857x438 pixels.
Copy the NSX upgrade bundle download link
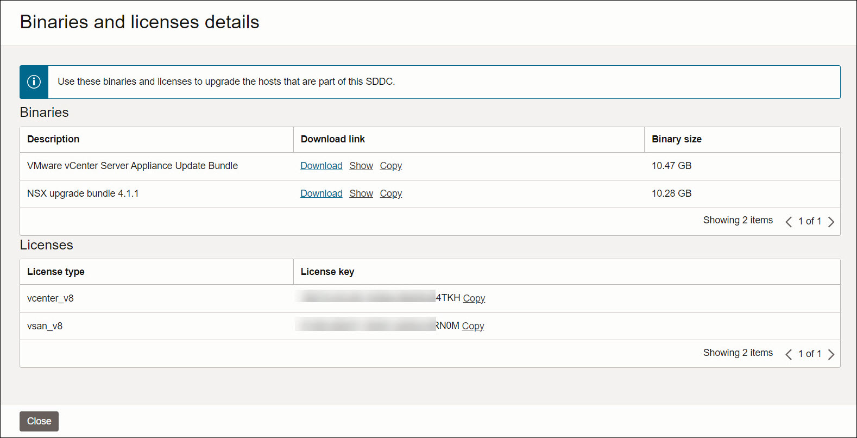(391, 193)
